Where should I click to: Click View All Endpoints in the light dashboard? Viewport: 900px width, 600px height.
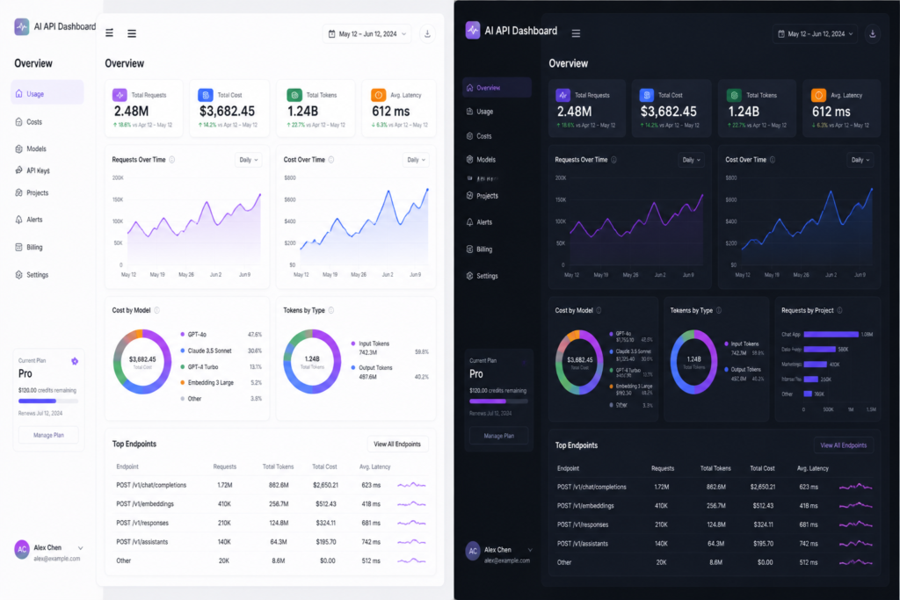(397, 444)
